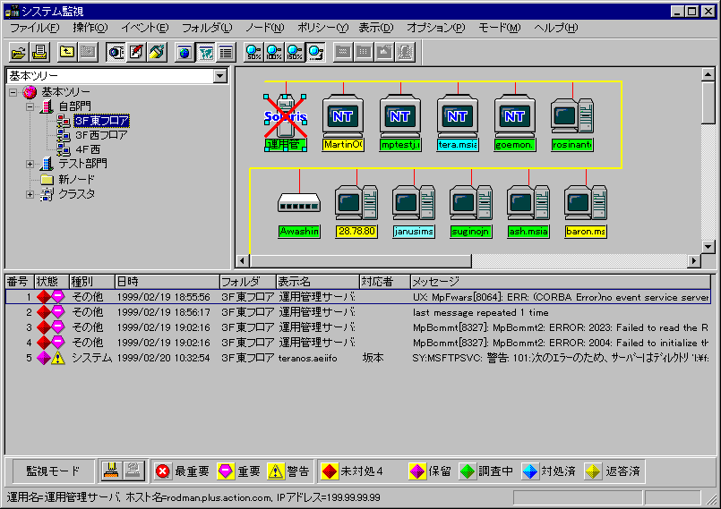The image size is (721, 509).
Task: Toggle the camera monitor mode icon
Action: pos(116,53)
